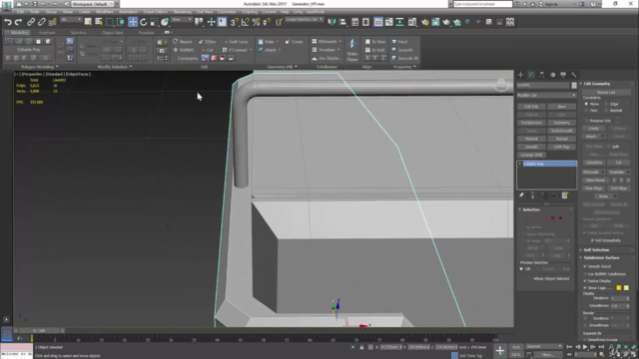Viewport: 639px width, 359px height.
Task: Activate the Select Object tool
Action: coord(88,22)
